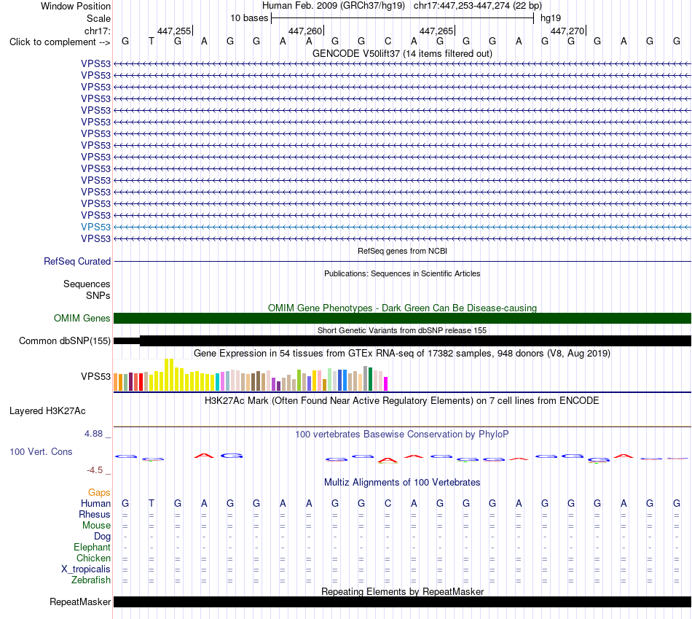Click the 'Gaps' alignment row label

pyautogui.click(x=99, y=493)
